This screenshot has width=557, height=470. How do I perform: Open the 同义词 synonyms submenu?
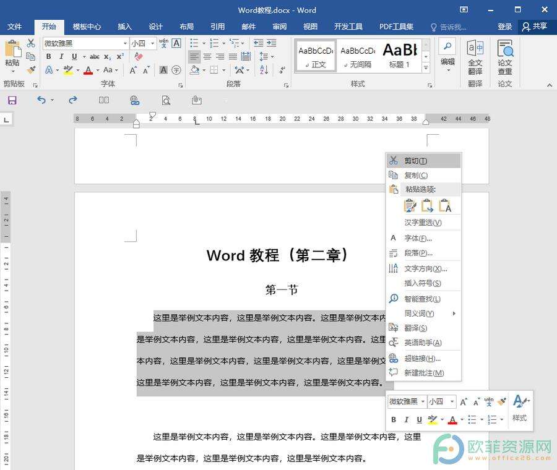(x=423, y=314)
